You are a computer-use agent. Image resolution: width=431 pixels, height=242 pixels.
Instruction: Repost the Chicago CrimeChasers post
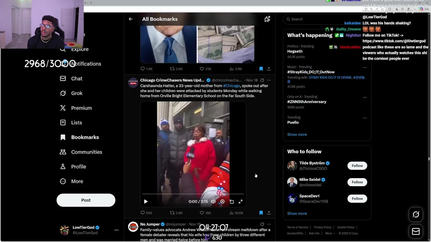click(176, 213)
